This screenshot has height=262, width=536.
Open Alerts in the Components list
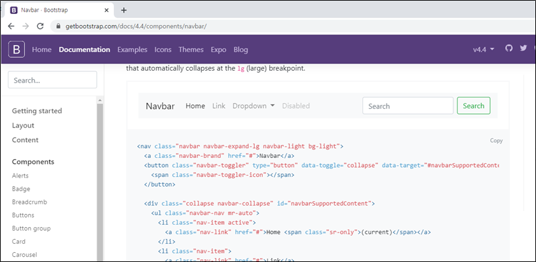20,176
